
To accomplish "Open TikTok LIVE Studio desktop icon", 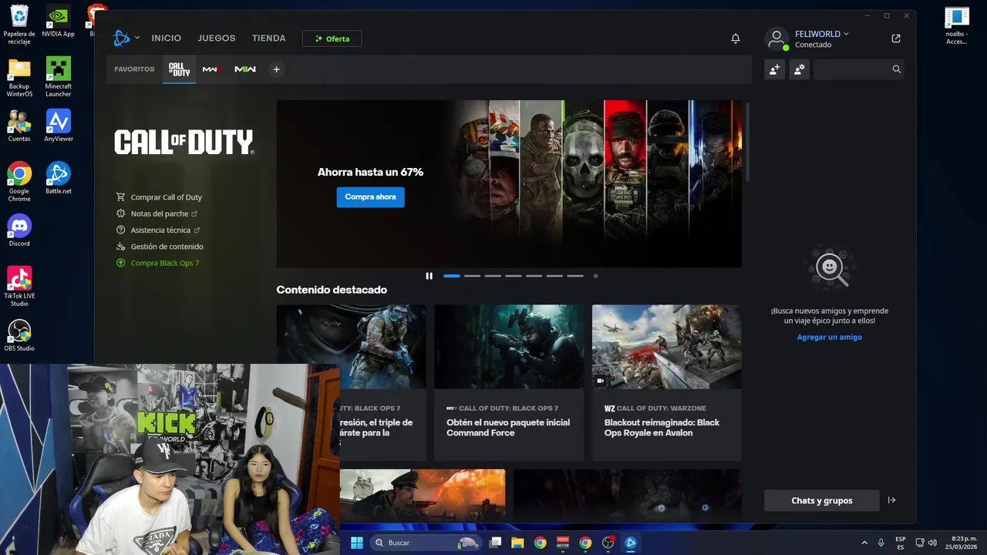I will 19,287.
